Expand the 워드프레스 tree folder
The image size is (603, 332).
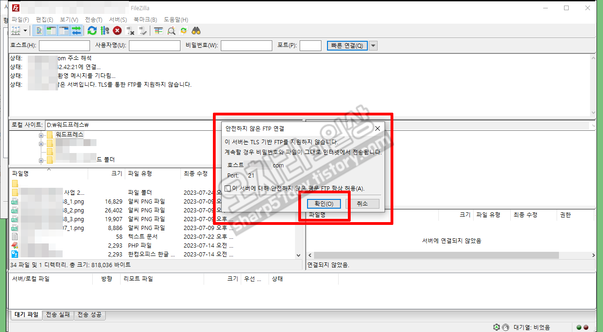point(41,135)
